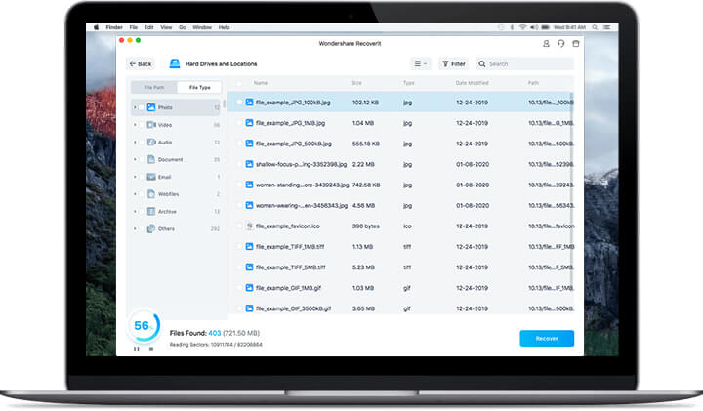Click image icon of woman-standing jpg file

[x=249, y=185]
